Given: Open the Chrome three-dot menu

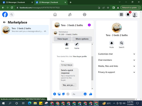Looking at the screenshot, I should point(139,8).
